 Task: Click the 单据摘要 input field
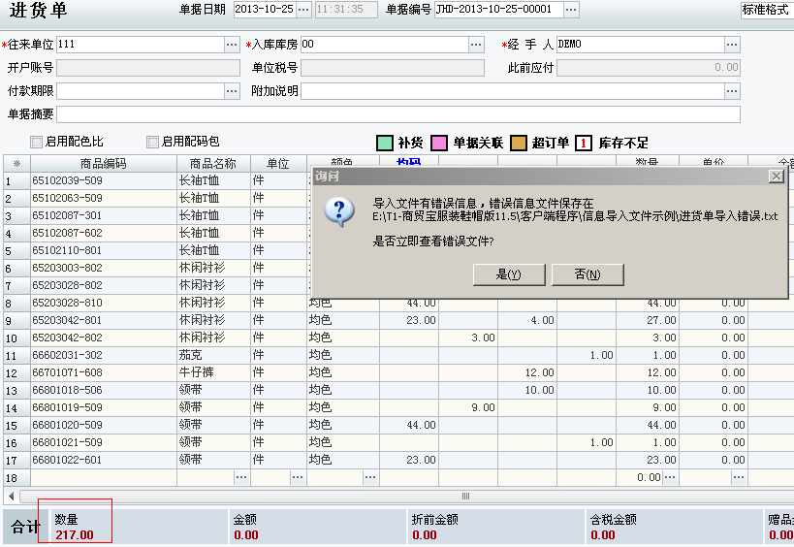tap(398, 114)
